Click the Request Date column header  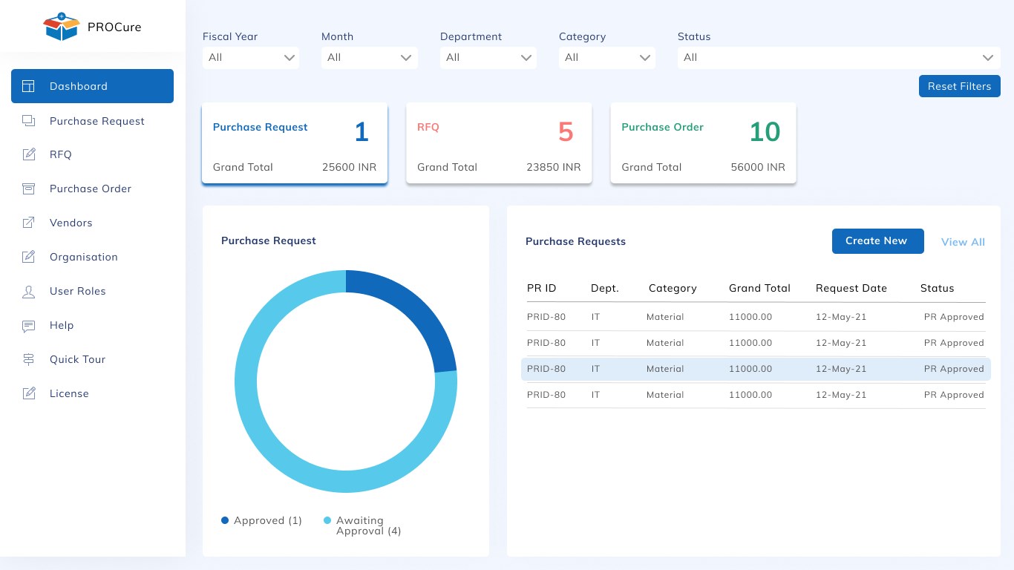[x=851, y=288]
